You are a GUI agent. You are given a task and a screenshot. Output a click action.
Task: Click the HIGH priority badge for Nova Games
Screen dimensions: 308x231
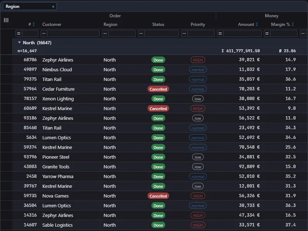(x=198, y=196)
